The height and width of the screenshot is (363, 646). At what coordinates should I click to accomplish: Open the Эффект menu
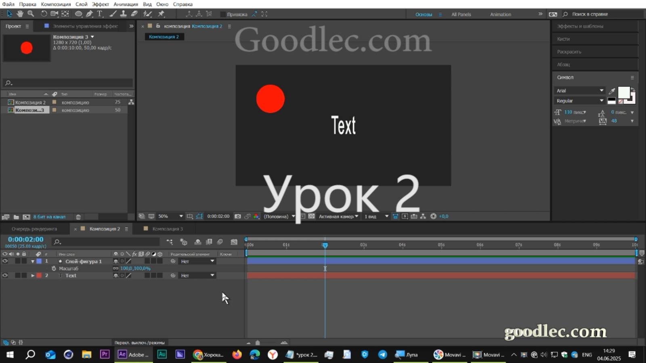[x=101, y=4]
